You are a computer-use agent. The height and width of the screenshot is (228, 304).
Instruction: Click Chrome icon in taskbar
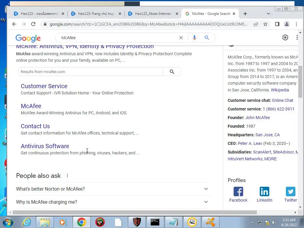tap(81, 222)
